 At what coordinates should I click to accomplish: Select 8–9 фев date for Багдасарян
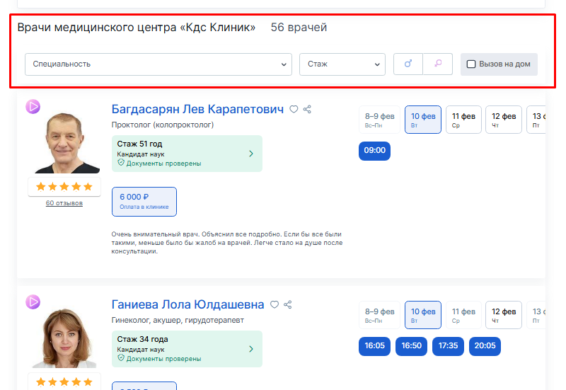[379, 120]
